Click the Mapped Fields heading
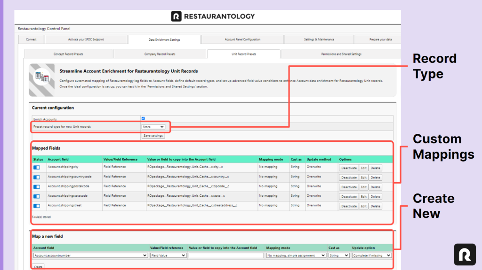The width and height of the screenshot is (482, 270). (46, 148)
